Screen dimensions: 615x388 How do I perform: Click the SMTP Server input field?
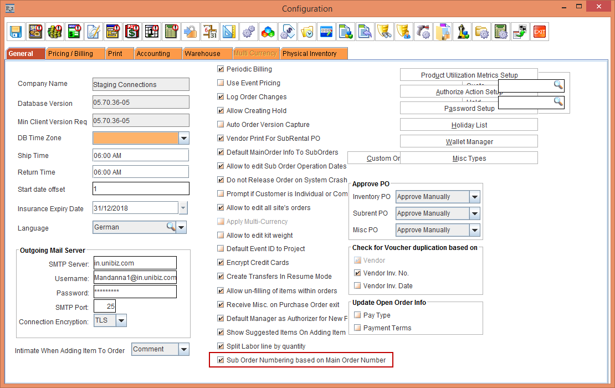[x=135, y=263]
